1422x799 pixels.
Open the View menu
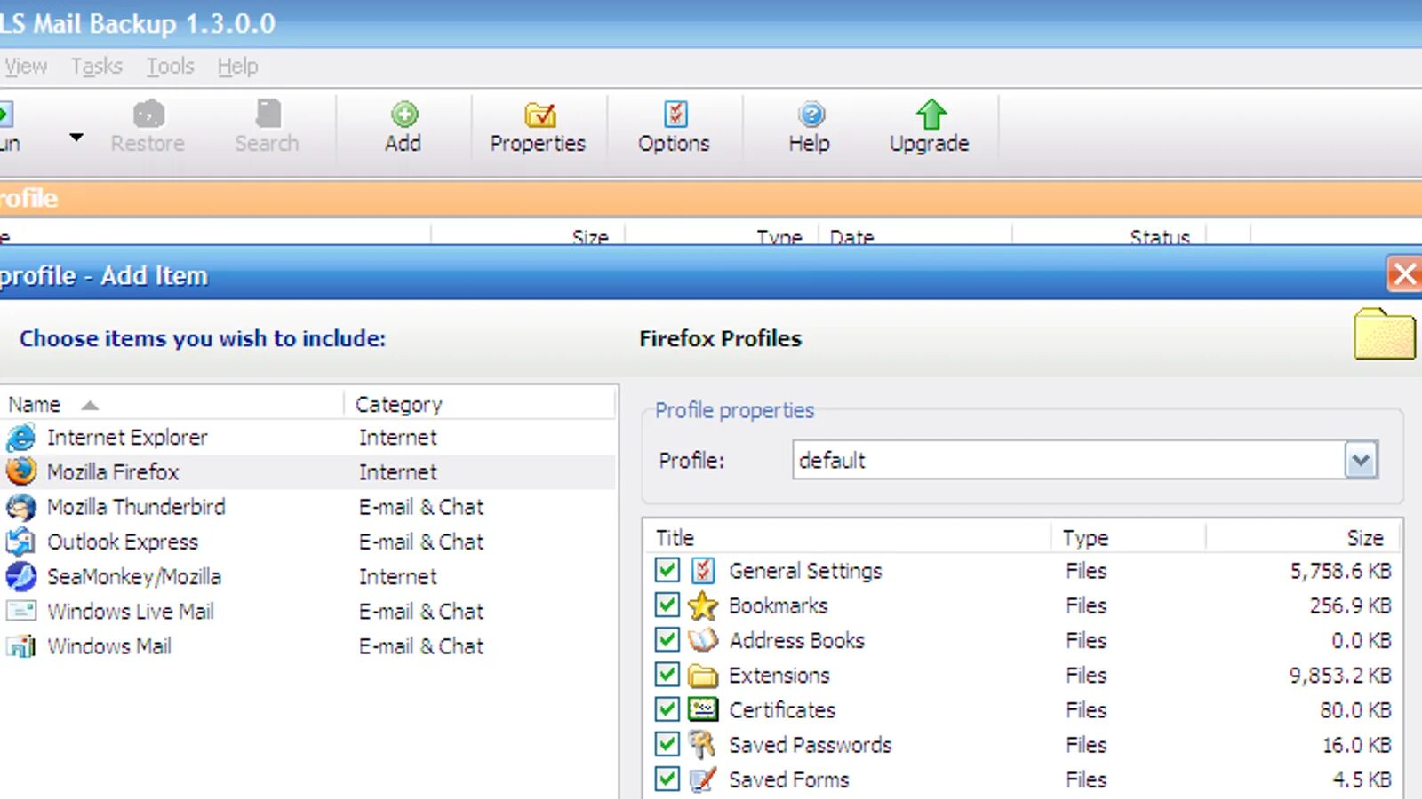(x=26, y=67)
